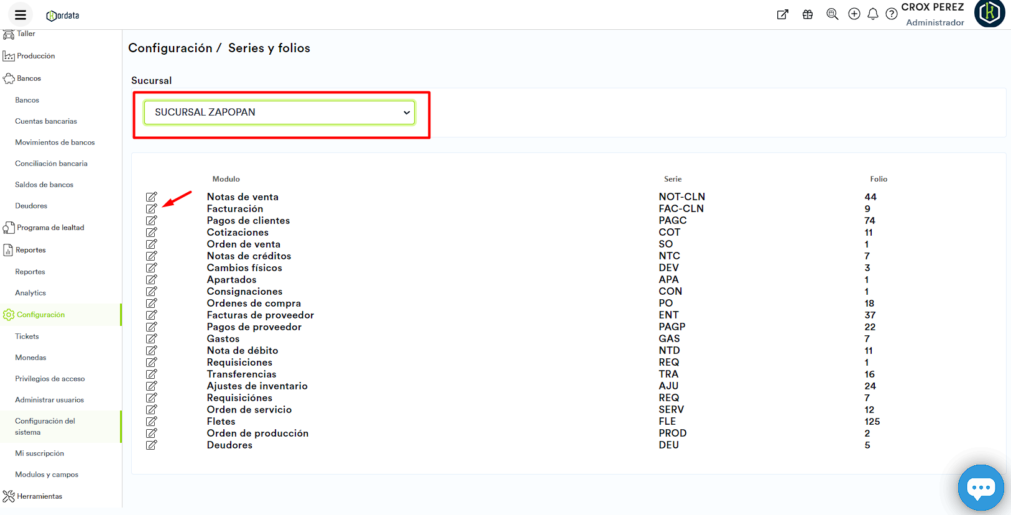Click the CROX PEREZ profile avatar
The width and height of the screenshot is (1011, 515).
tap(989, 14)
